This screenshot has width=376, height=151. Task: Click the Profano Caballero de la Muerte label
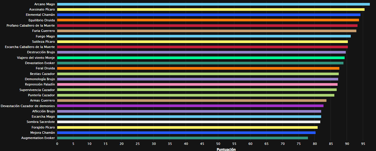point(31,26)
